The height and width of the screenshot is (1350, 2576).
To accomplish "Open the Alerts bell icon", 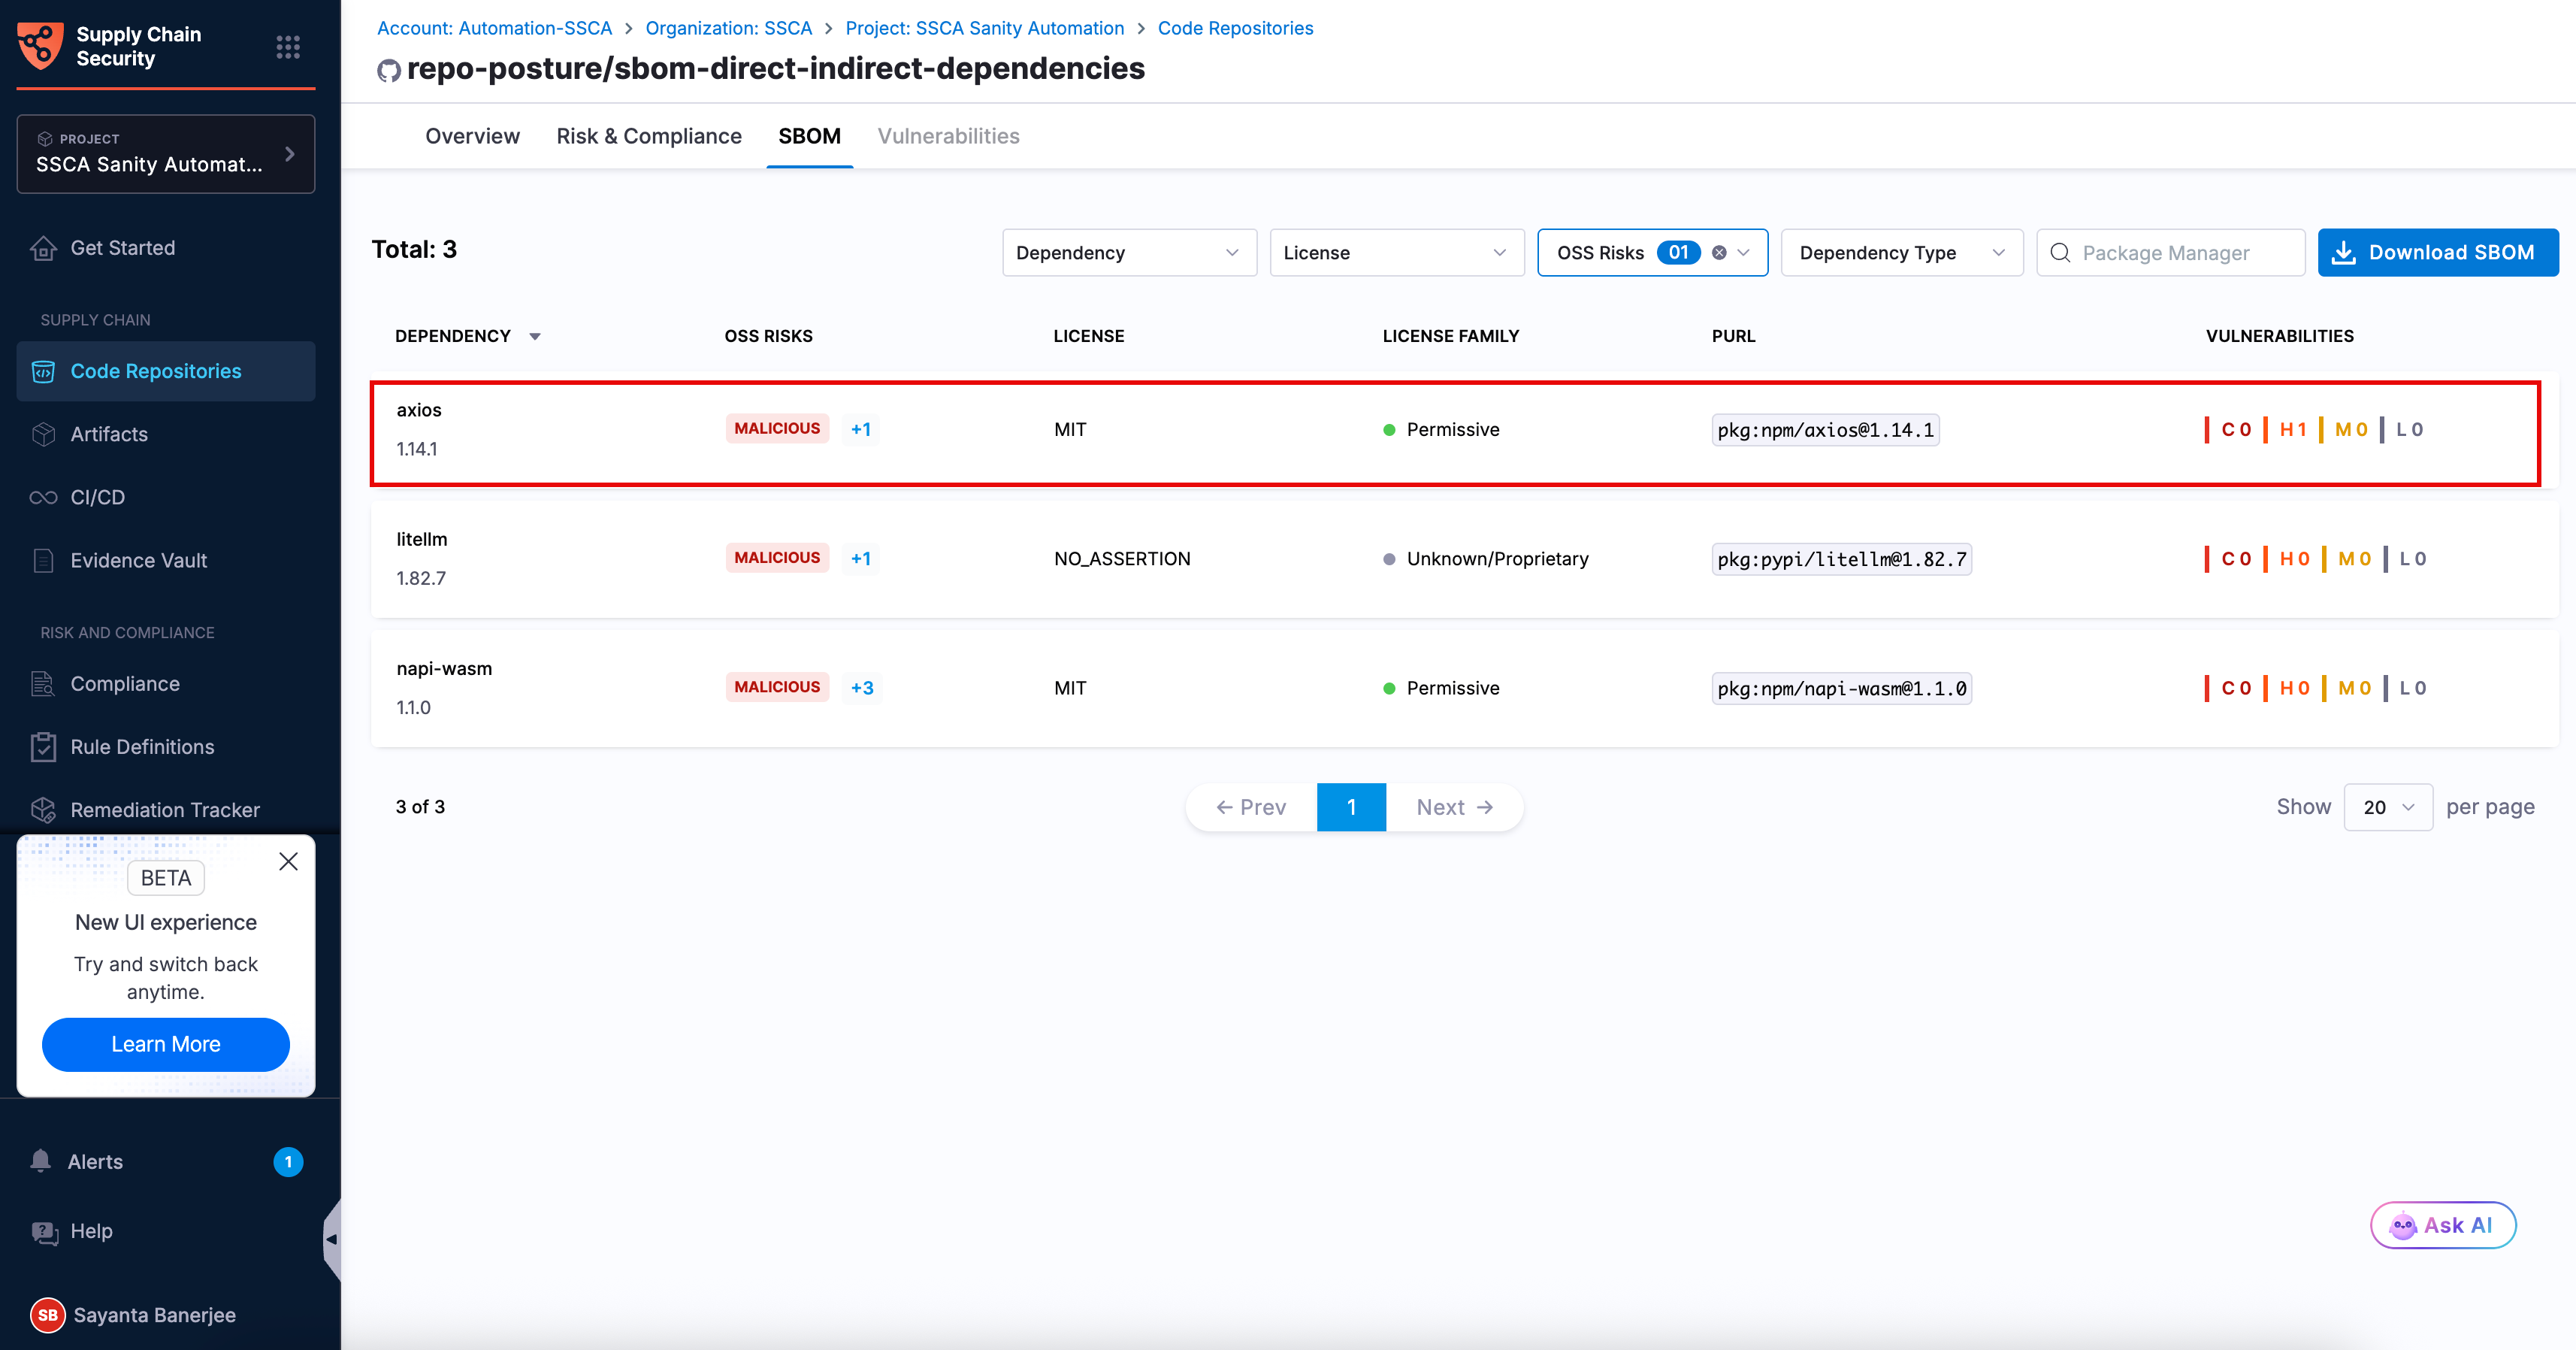I will click(x=41, y=1161).
